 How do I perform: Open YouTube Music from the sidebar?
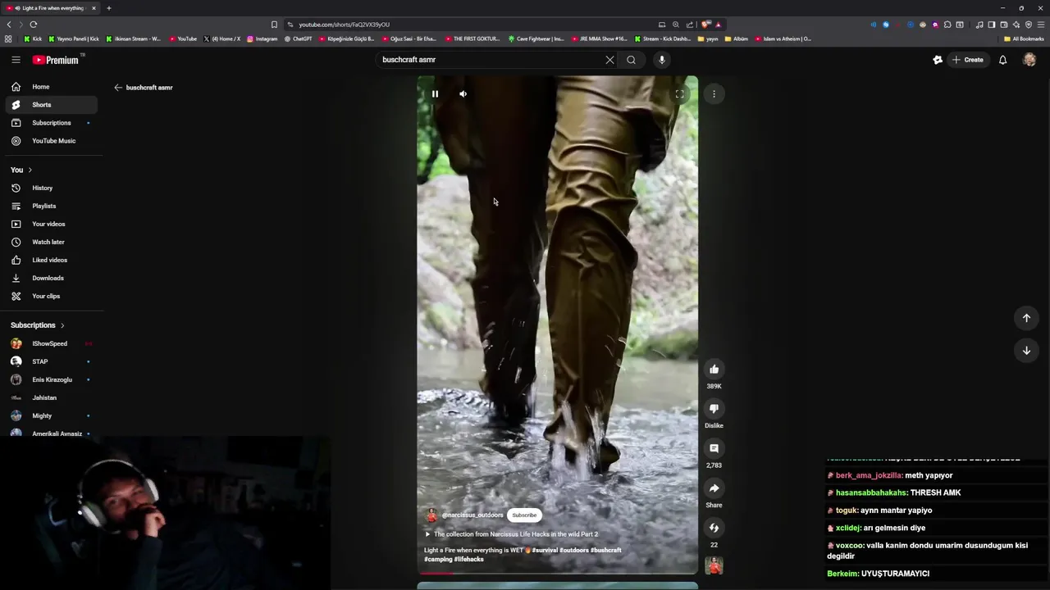[x=51, y=141]
